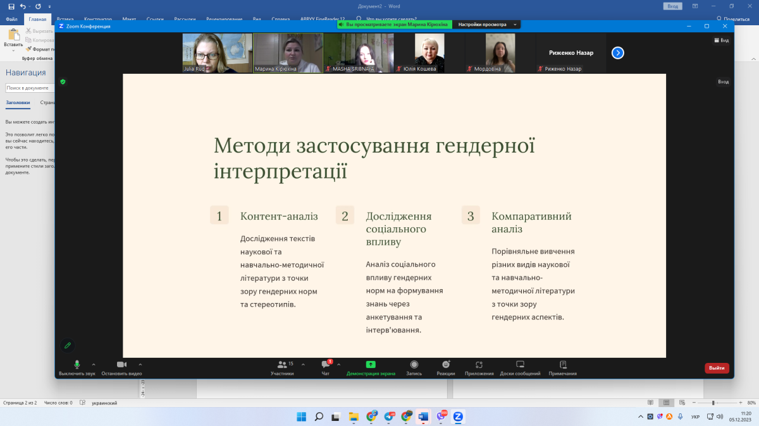Click the green Share Screen icon

point(371,365)
